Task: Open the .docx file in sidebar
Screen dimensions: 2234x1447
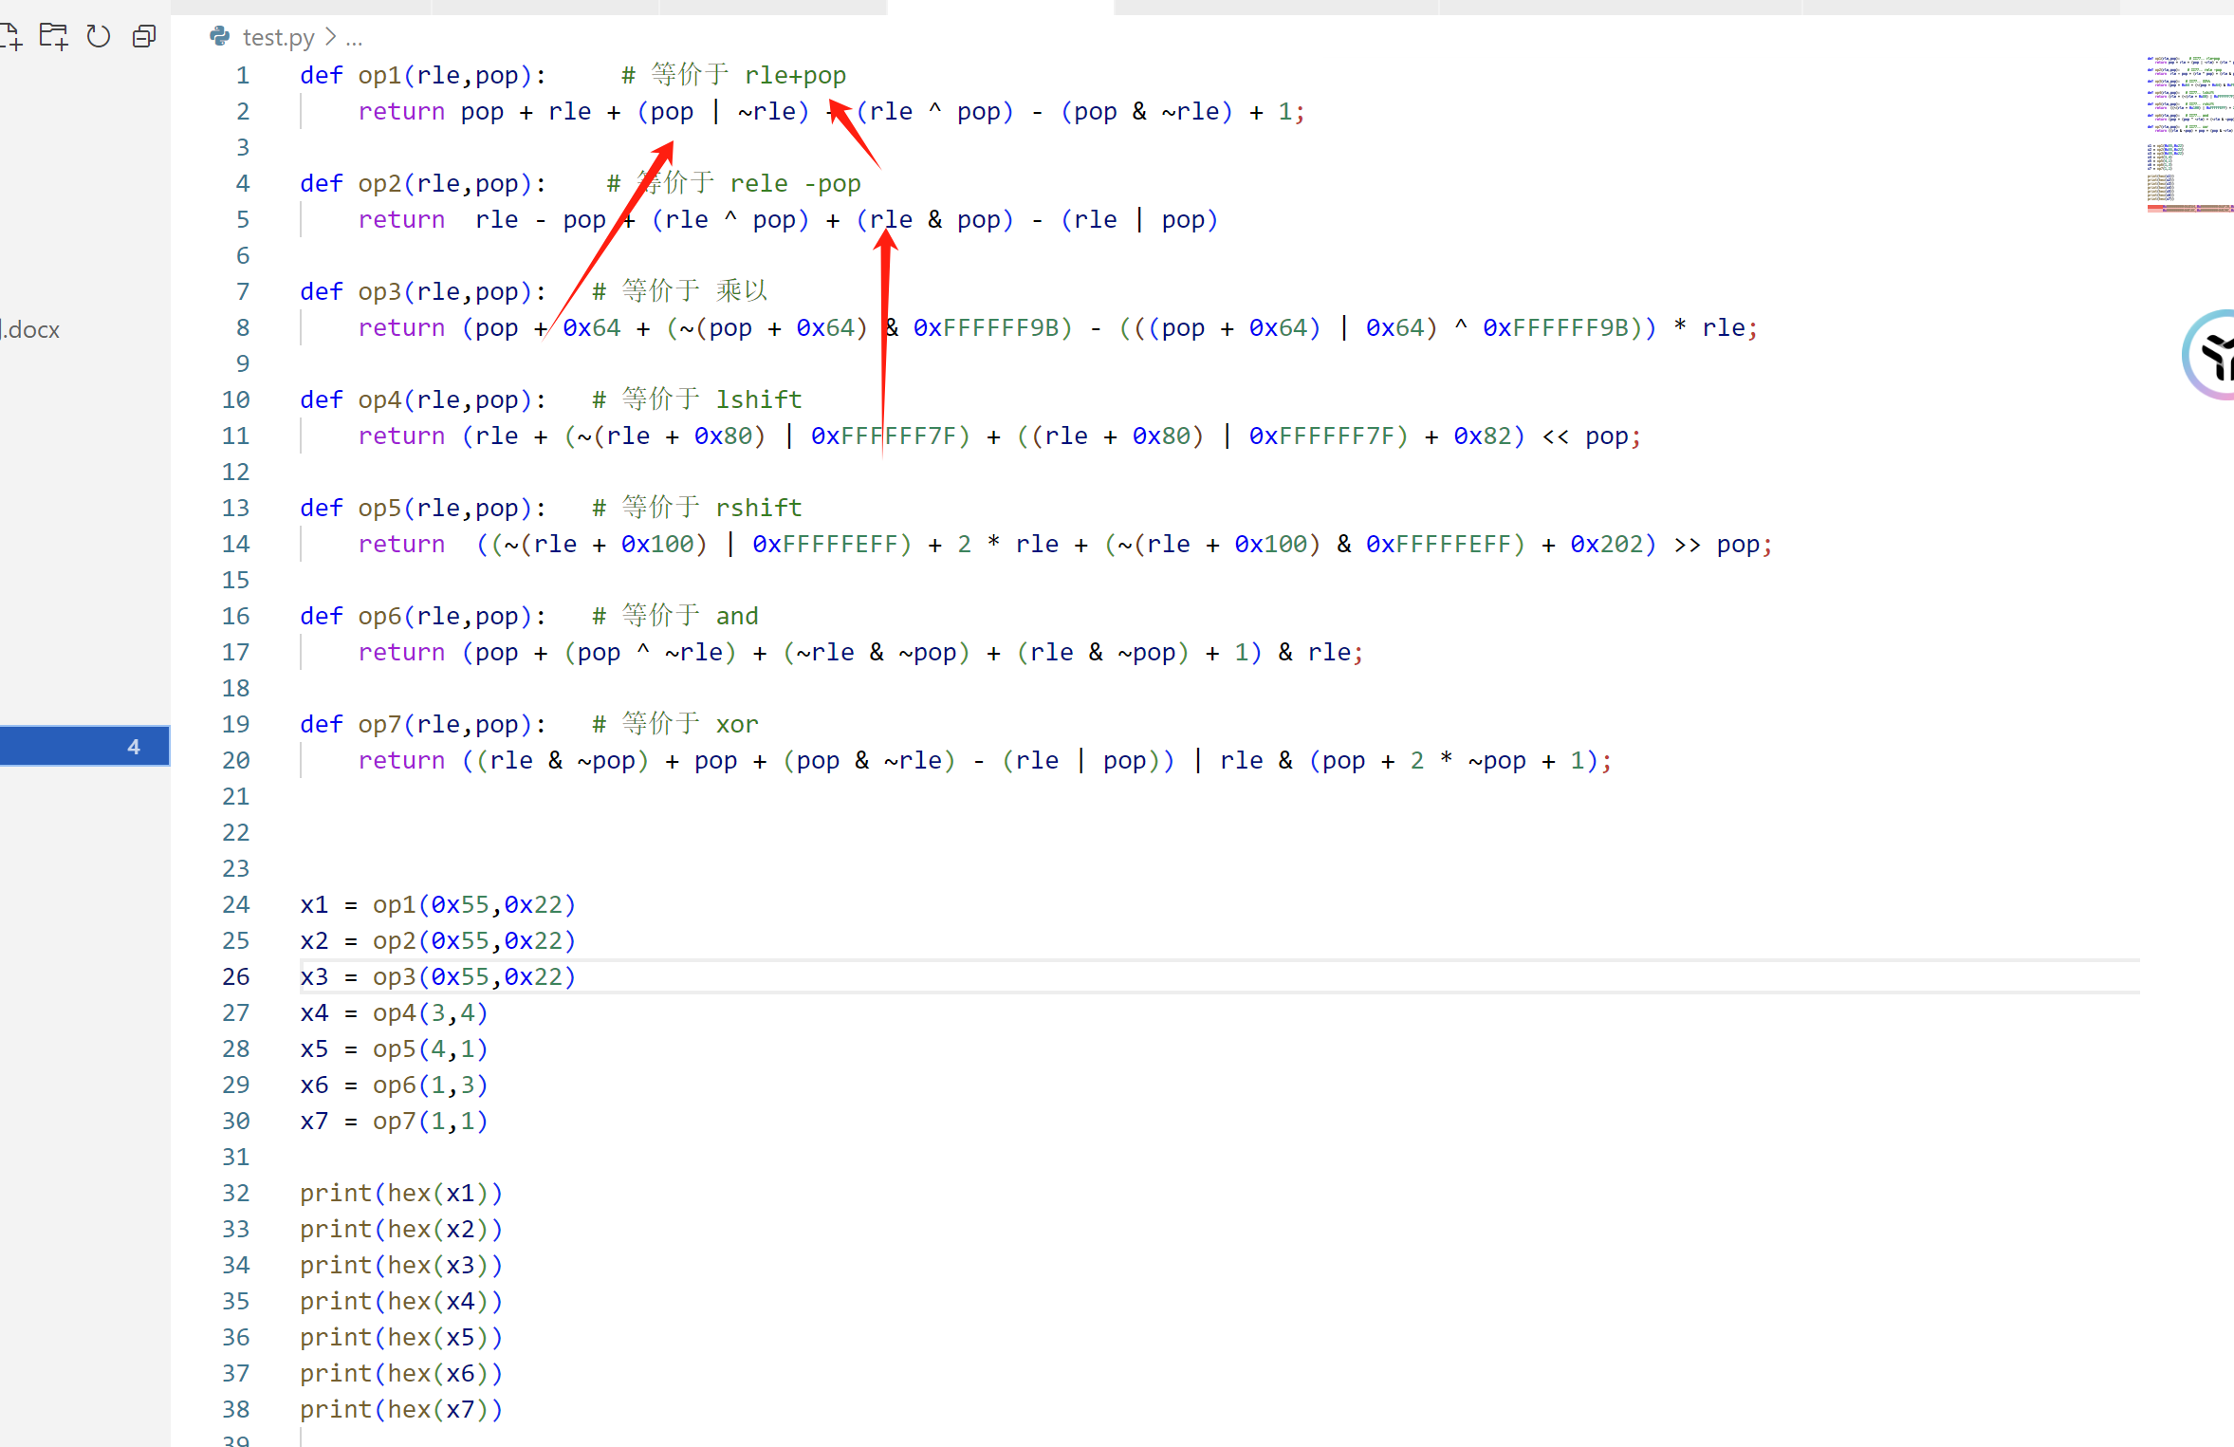Action: point(30,329)
